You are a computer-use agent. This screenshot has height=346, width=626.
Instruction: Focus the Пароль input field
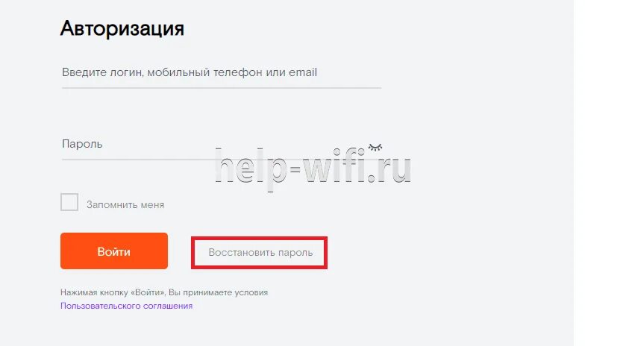(222, 145)
